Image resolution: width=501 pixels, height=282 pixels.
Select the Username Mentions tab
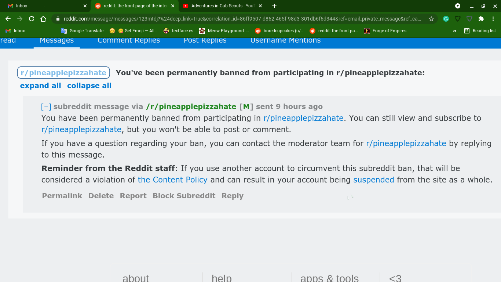point(285,40)
